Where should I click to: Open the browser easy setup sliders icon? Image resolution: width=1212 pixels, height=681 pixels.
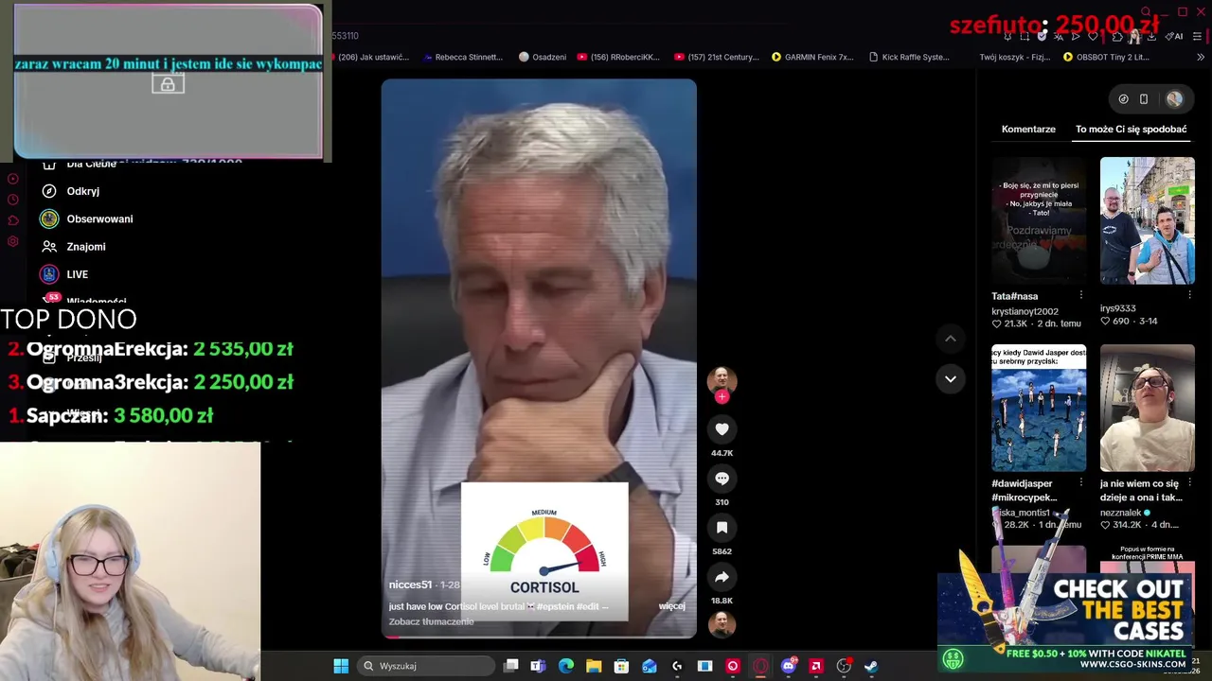tap(1198, 37)
